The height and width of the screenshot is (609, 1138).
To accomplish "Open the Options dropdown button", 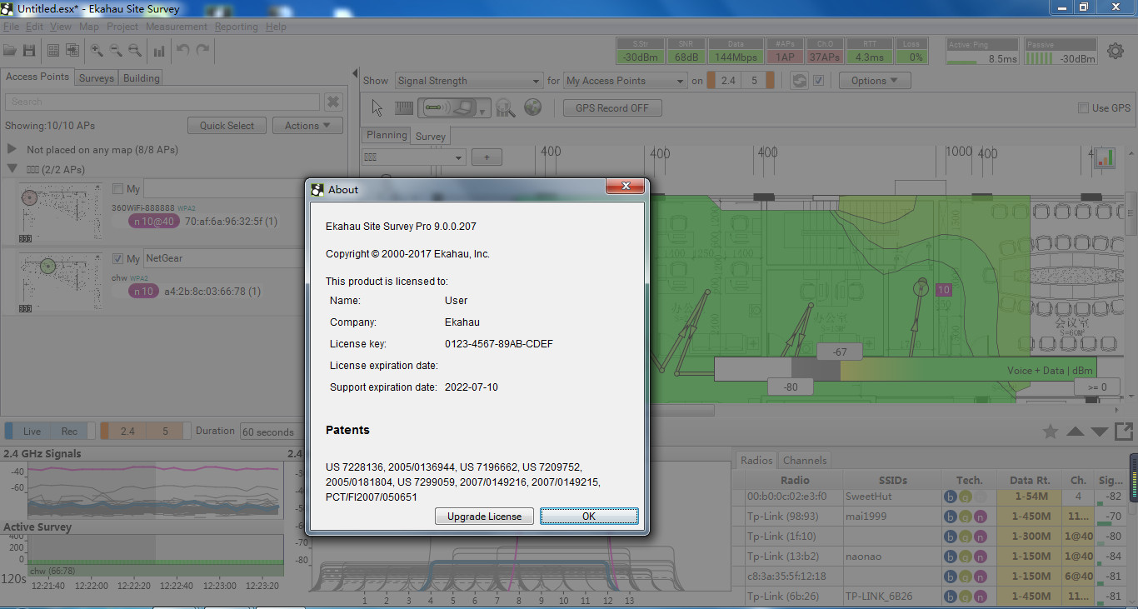I will click(875, 81).
